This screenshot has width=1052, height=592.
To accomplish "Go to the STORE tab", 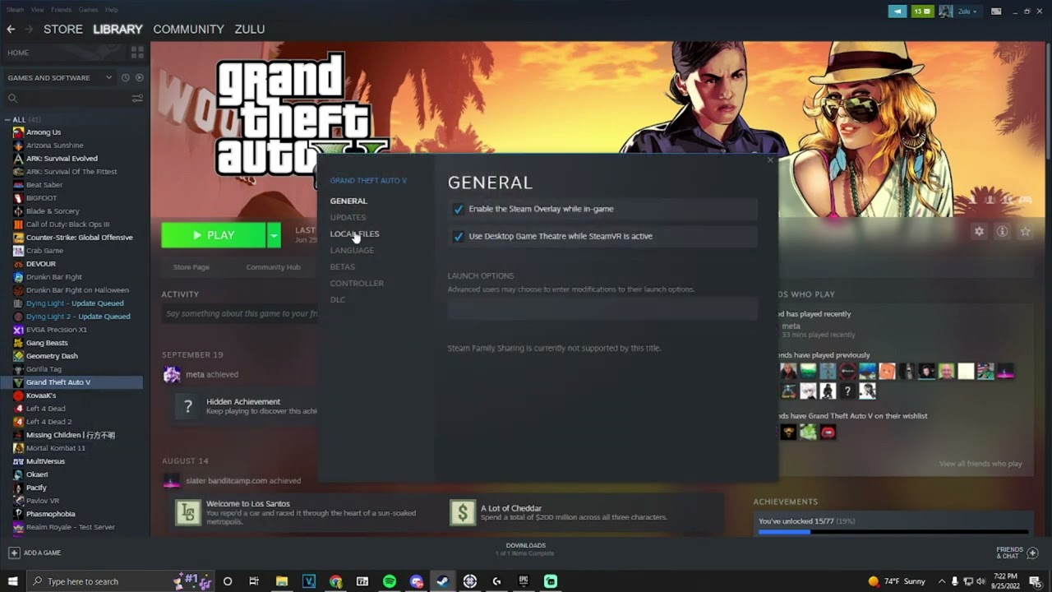I will (63, 29).
